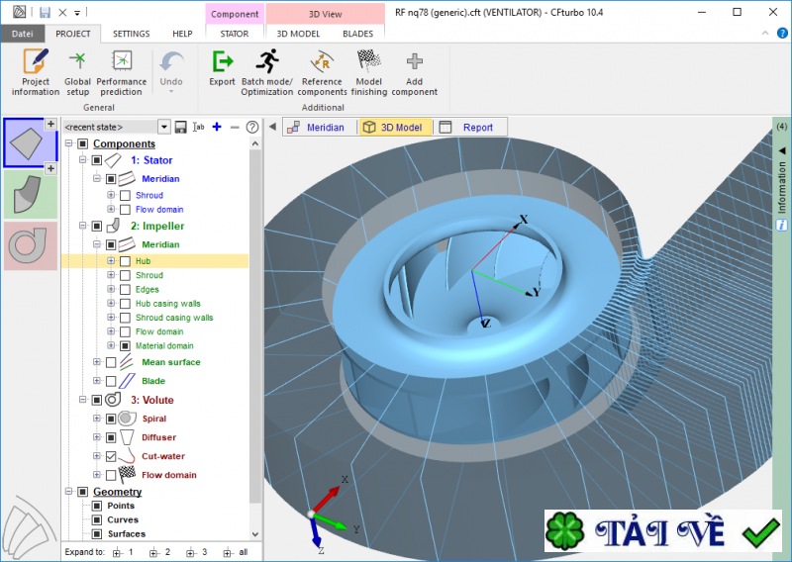Open the recent state dropdown
This screenshot has width=792, height=562.
click(x=164, y=128)
